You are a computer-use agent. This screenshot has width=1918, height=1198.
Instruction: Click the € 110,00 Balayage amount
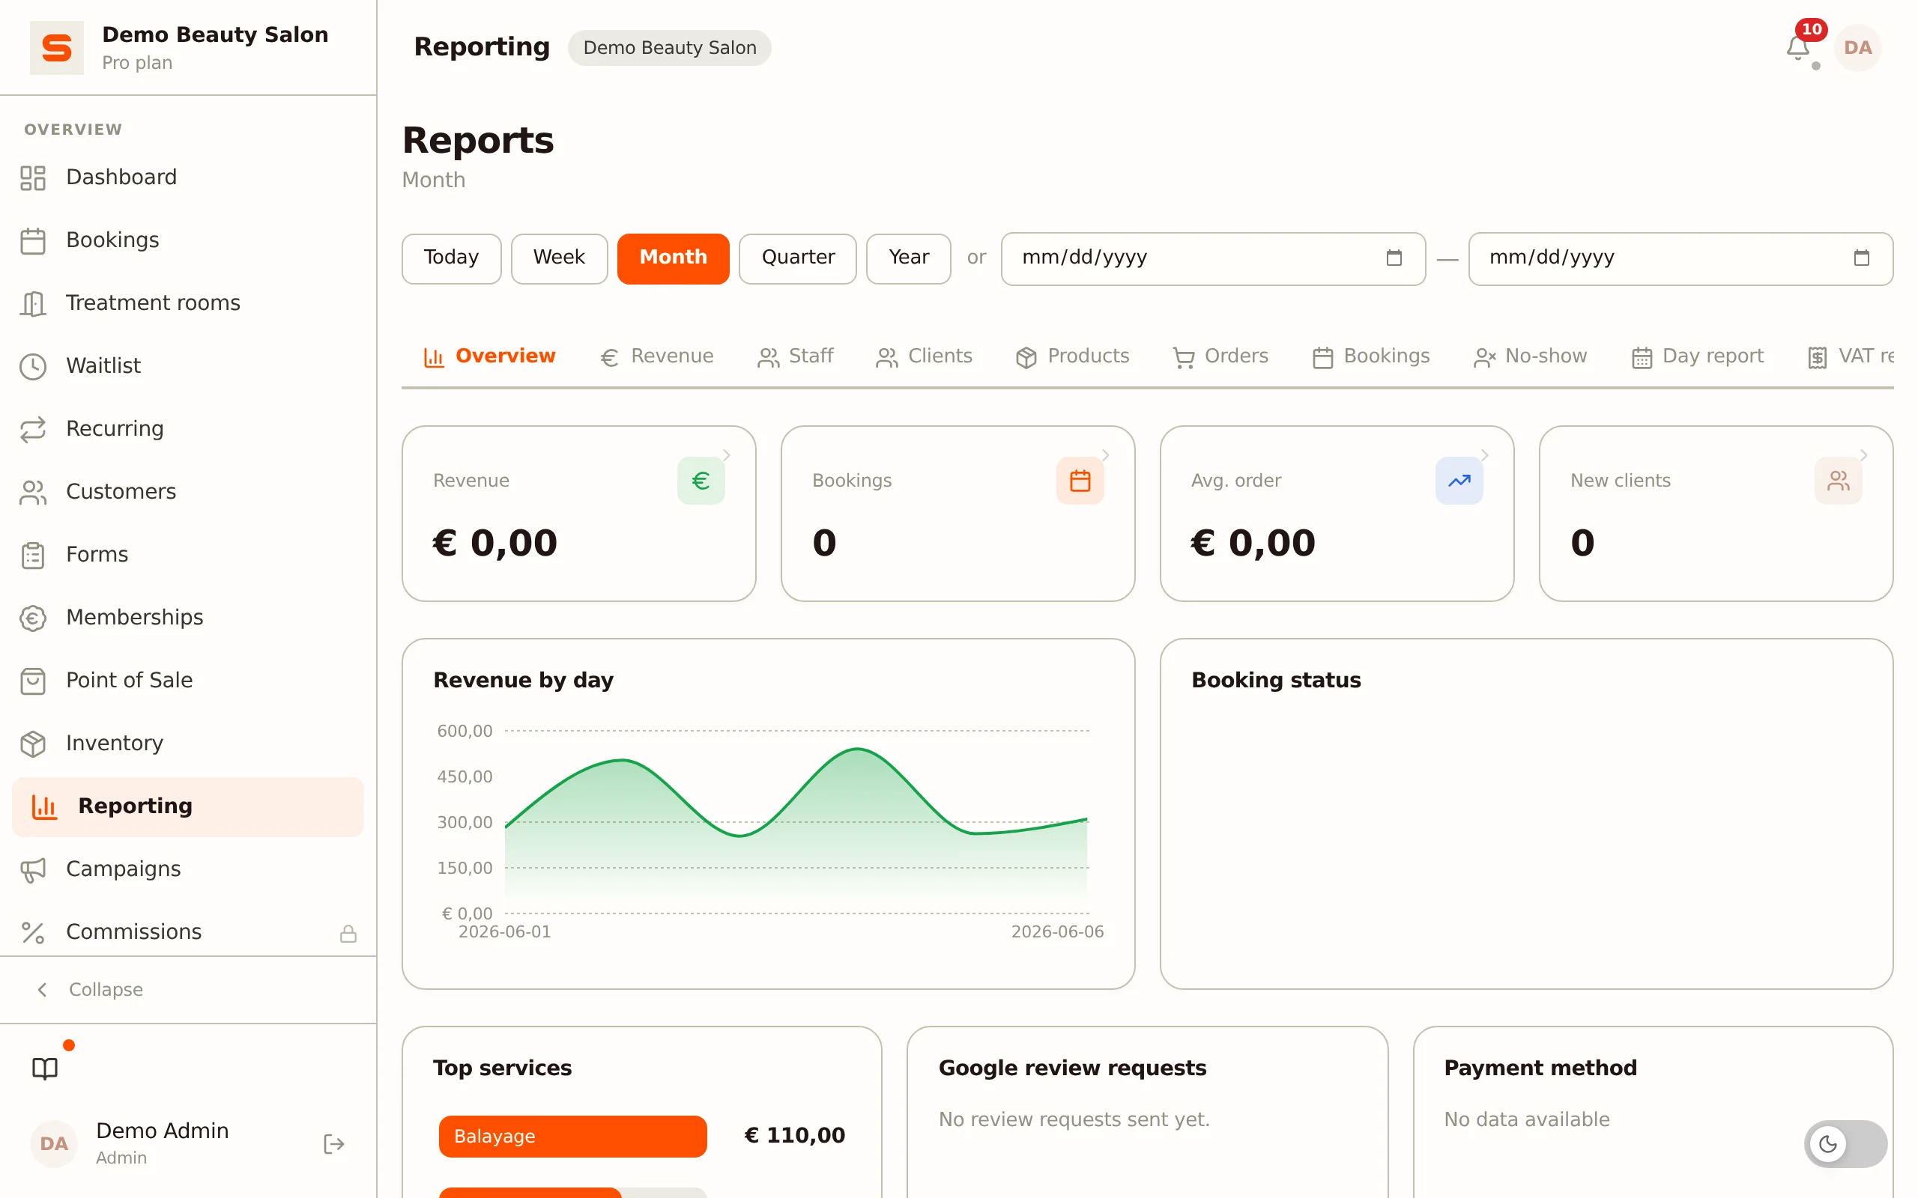click(794, 1135)
